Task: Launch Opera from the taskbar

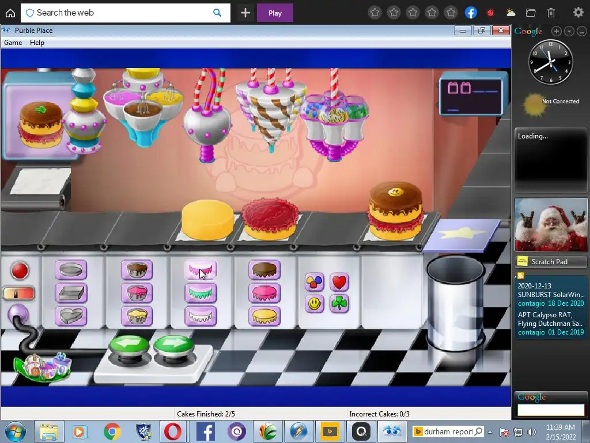Action: [x=173, y=431]
